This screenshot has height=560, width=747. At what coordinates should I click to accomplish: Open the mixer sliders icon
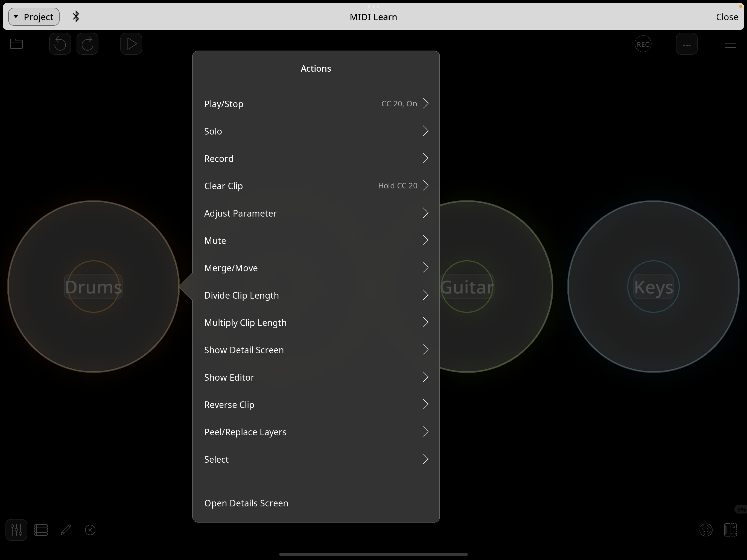tap(16, 530)
